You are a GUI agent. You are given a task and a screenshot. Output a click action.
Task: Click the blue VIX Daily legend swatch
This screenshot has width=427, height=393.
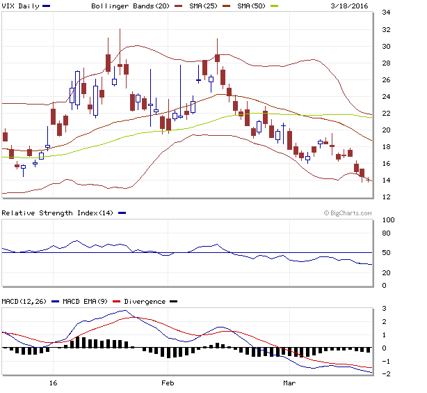(47, 6)
